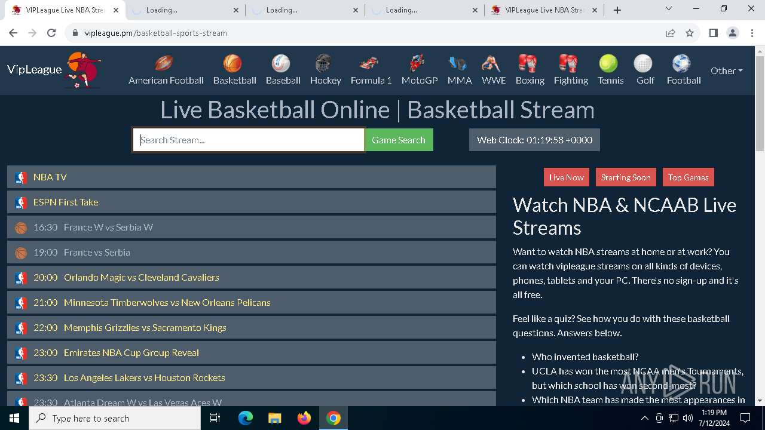765x430 pixels.
Task: Open File Explorer from the taskbar
Action: click(x=275, y=418)
